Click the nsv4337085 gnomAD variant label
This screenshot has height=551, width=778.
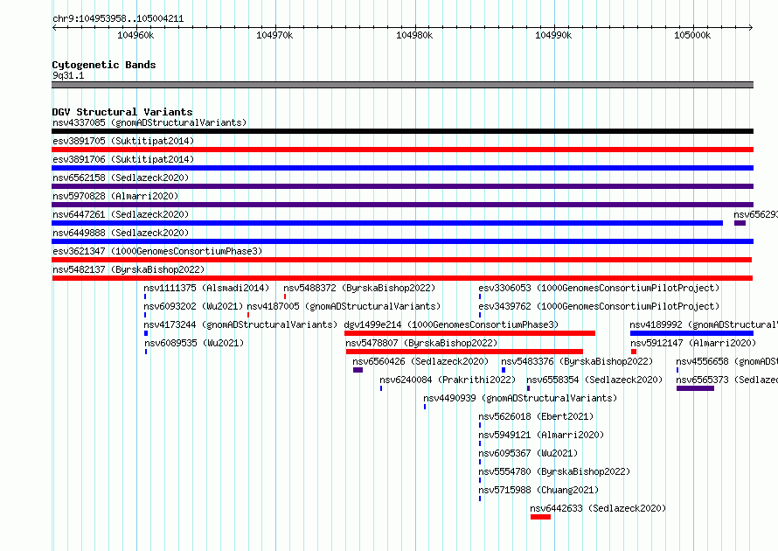[x=149, y=122]
